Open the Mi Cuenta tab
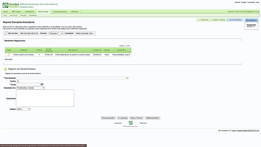The height and width of the screenshot is (147, 261). 16,11
